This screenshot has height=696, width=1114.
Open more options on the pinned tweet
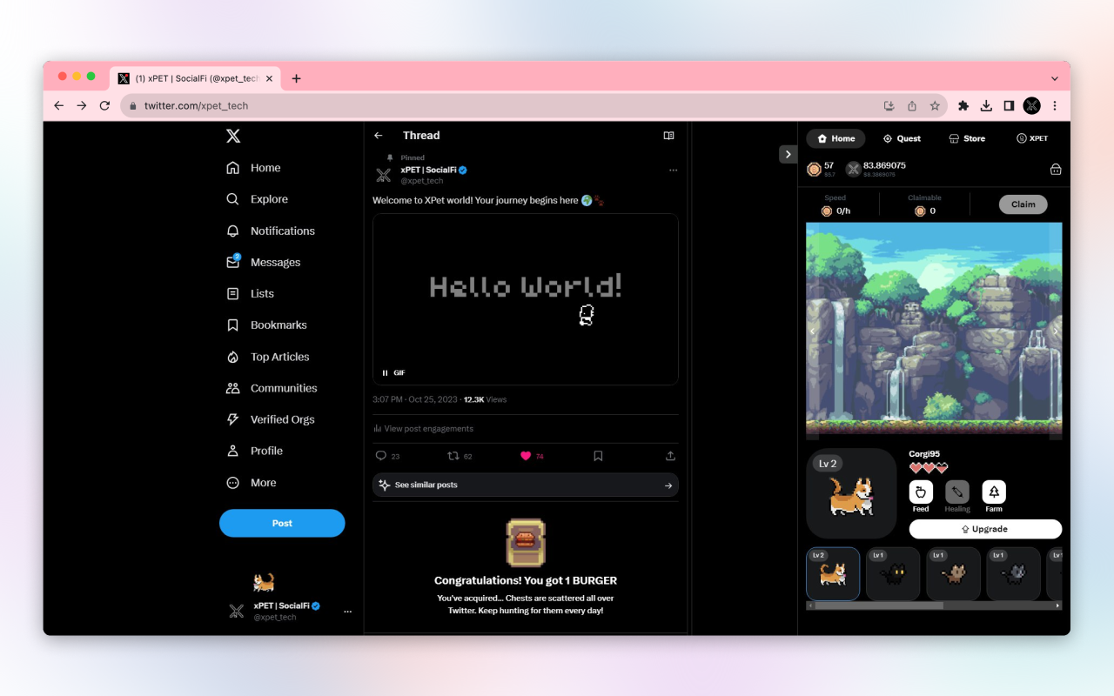(x=673, y=171)
